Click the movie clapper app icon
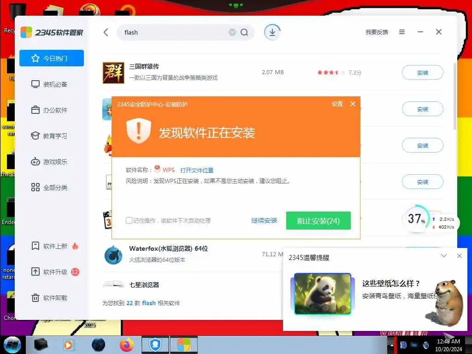The image size is (472, 354). pos(107,219)
